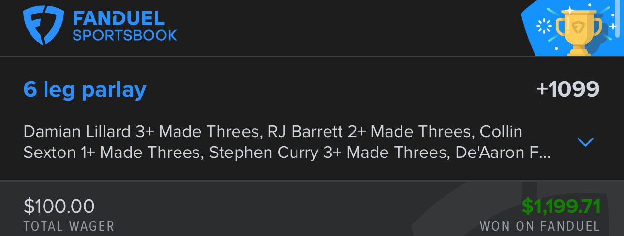Screen dimensions: 624x236
Task: Click the WON ON FANDUEL label
Action: pyautogui.click(x=540, y=226)
